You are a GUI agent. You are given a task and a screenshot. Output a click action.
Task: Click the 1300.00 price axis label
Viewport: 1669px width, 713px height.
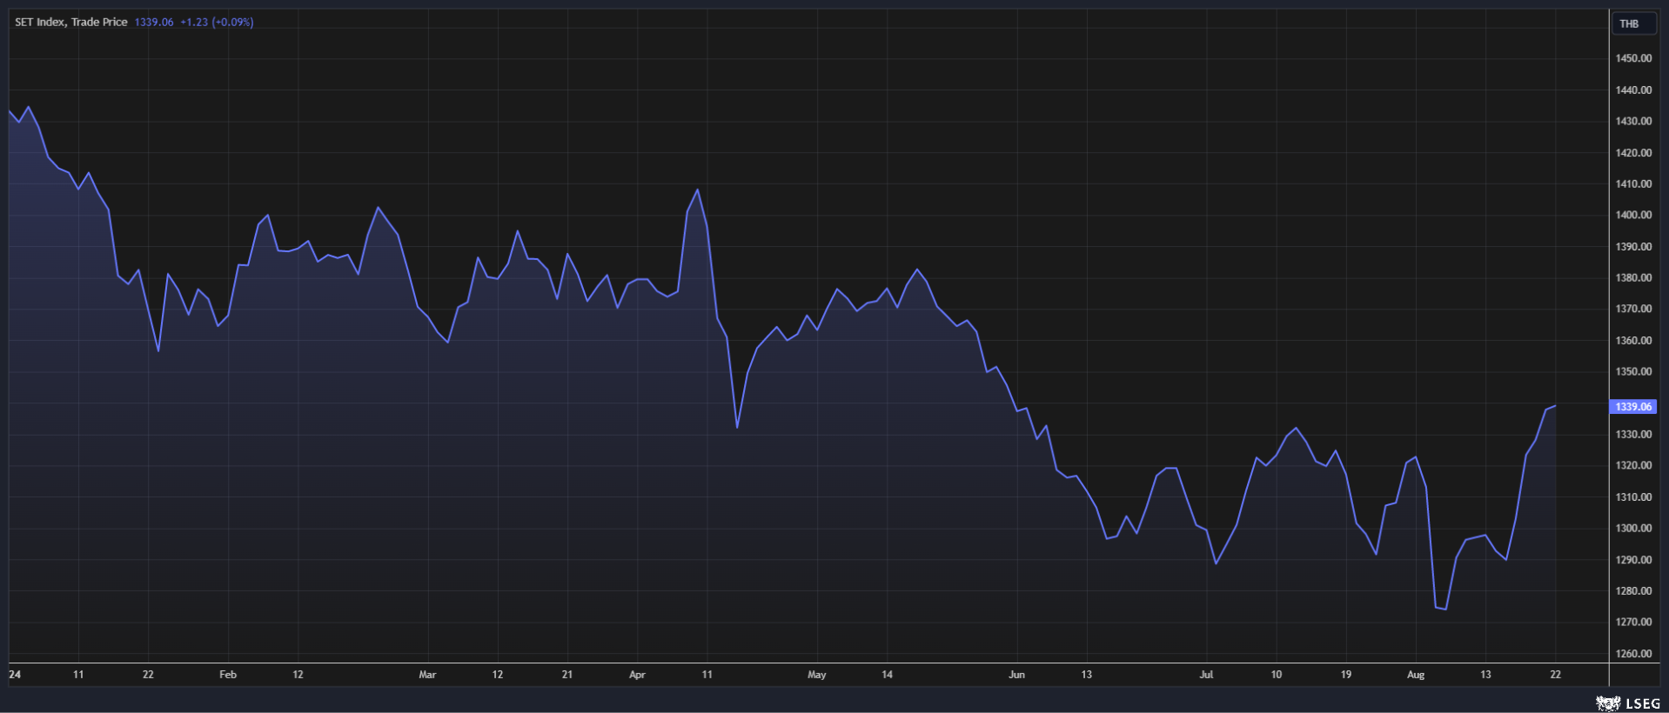pos(1633,528)
